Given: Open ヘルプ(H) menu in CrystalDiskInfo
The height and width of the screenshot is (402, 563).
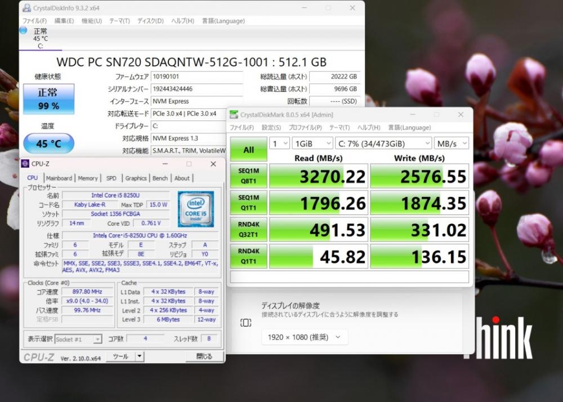Looking at the screenshot, I should point(183,21).
